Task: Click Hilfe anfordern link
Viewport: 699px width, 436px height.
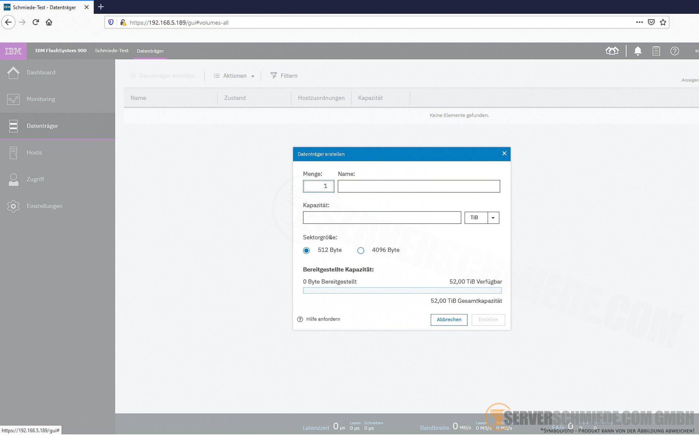Action: [323, 319]
